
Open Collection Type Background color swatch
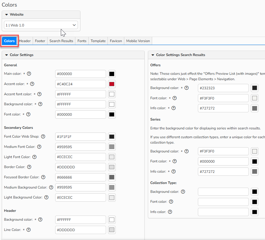(x=254, y=192)
